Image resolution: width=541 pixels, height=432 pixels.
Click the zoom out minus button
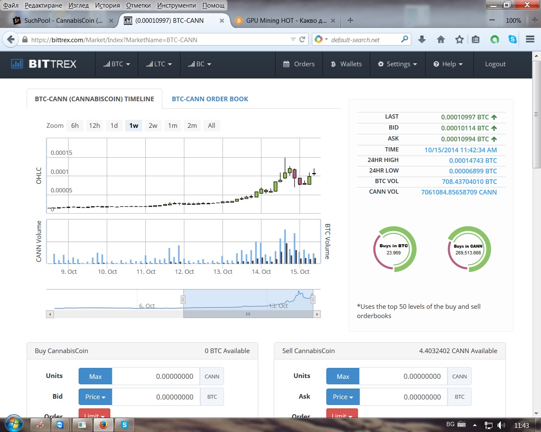[492, 20]
